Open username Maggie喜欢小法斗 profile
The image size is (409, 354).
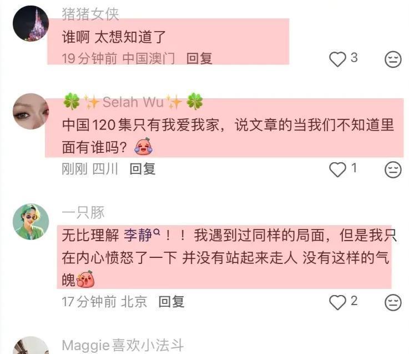pyautogui.click(x=123, y=345)
